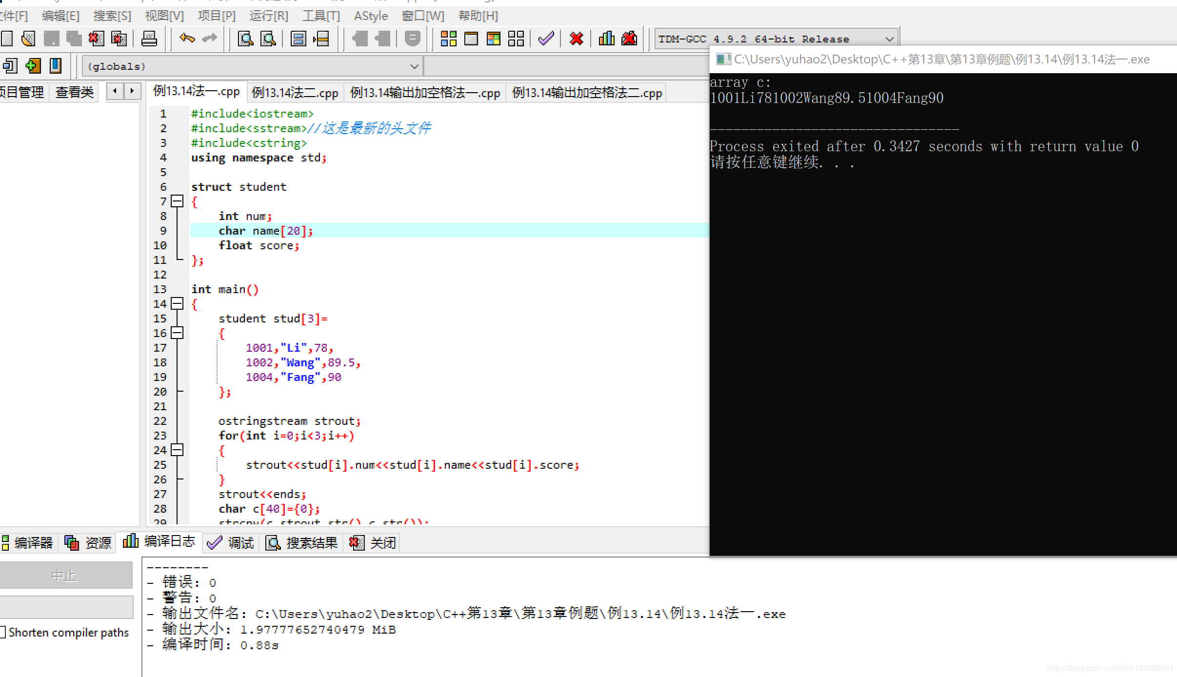Open the AStyle menu

(x=371, y=16)
